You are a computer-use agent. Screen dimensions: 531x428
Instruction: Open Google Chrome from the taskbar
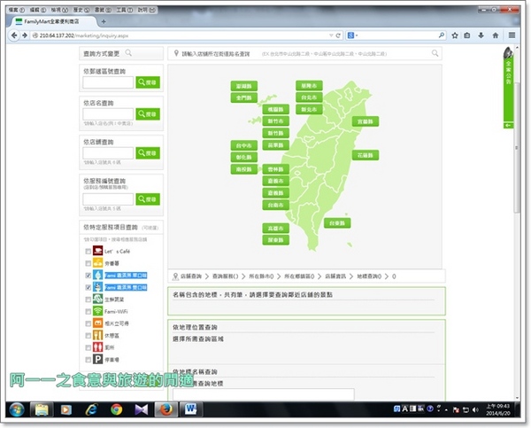tap(117, 409)
